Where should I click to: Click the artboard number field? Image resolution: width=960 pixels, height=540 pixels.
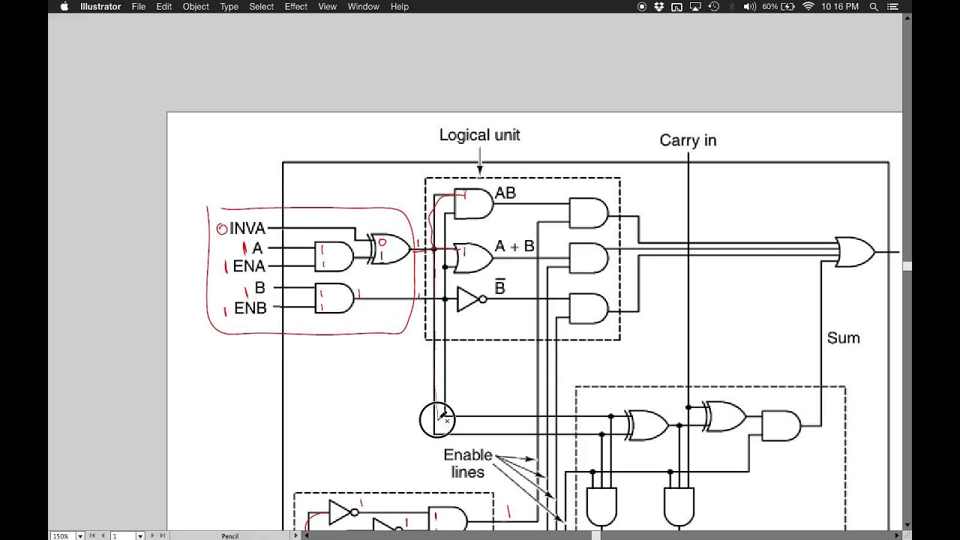123,535
